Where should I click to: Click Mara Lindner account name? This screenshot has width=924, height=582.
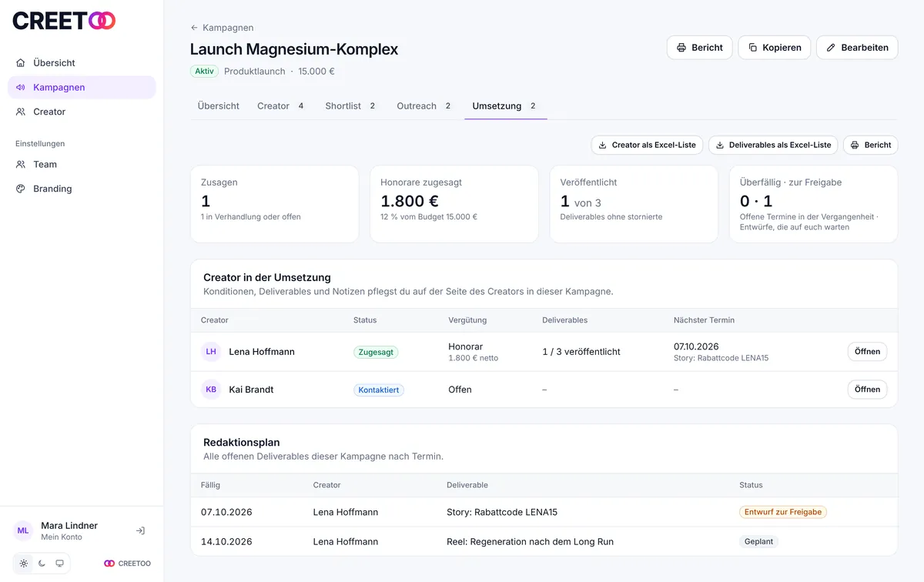(x=69, y=526)
